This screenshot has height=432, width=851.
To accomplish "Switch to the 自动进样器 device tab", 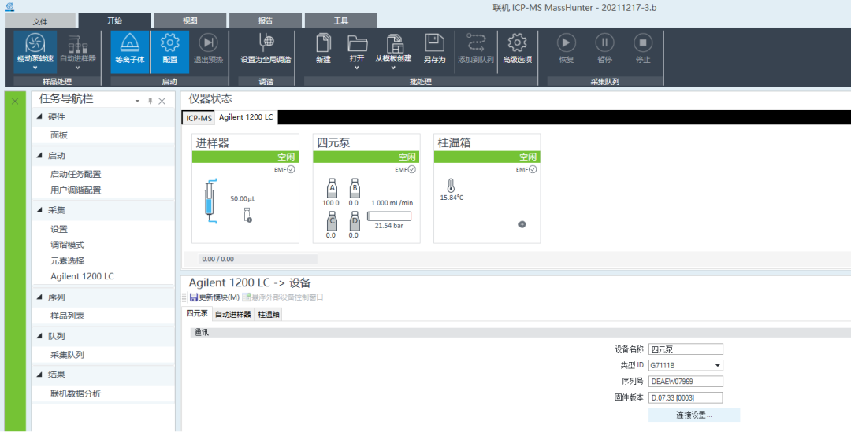I will click(x=232, y=315).
